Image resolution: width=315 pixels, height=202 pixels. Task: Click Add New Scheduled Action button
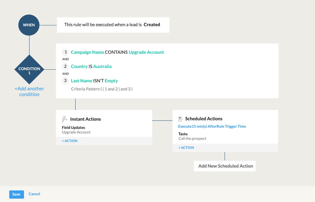point(225,166)
